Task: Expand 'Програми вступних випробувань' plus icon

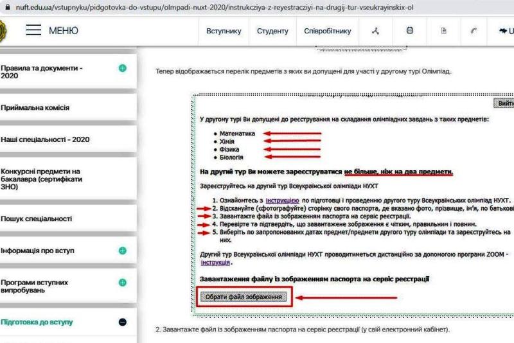Action: [x=122, y=283]
